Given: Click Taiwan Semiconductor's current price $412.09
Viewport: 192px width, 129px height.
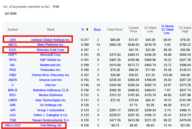Looking at the screenshot, I should pyautogui.click(x=134, y=120).
